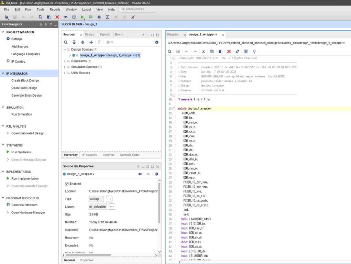
Task: Click the add sources plus icon
Action: [91, 42]
